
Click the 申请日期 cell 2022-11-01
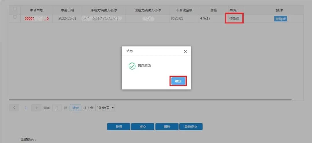click(67, 18)
